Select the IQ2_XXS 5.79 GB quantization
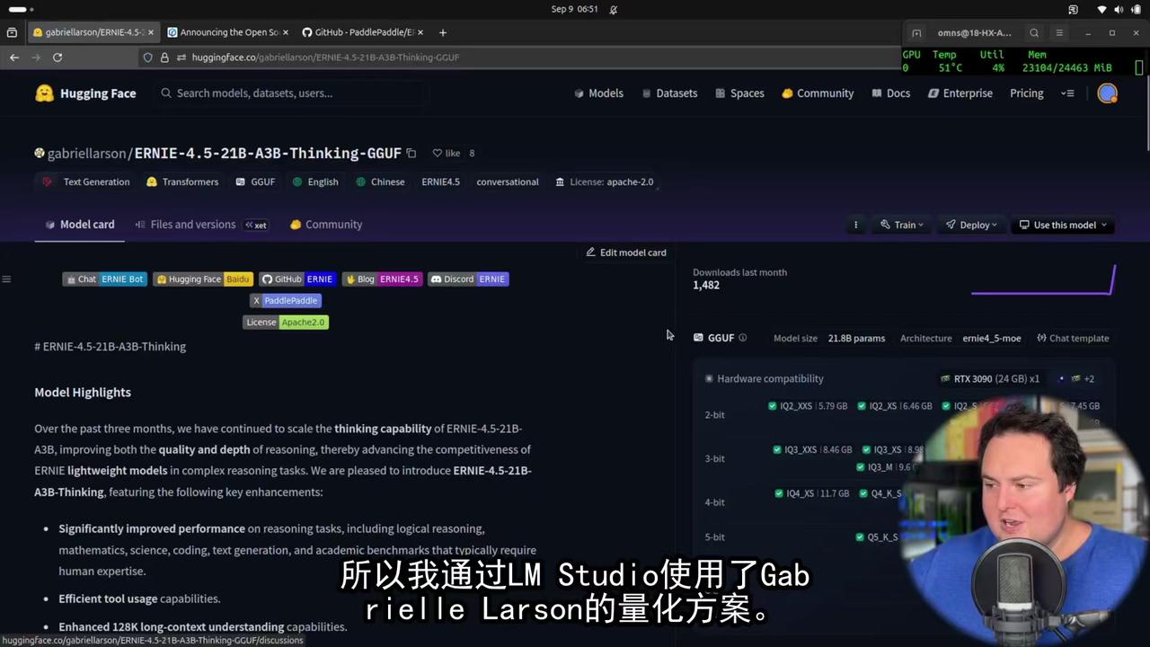 808,406
